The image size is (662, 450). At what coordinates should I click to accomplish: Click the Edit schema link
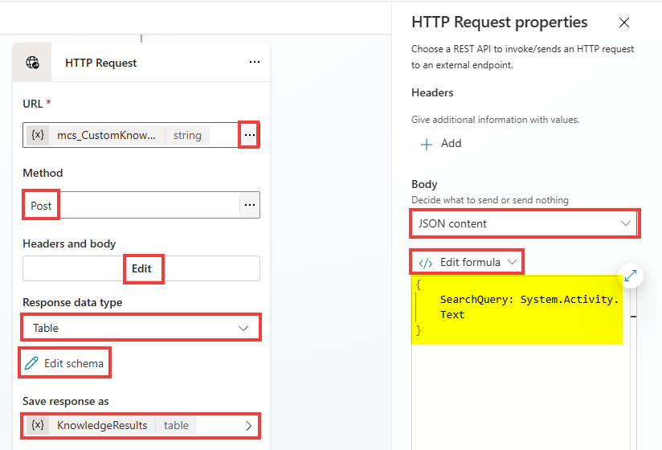[74, 363]
